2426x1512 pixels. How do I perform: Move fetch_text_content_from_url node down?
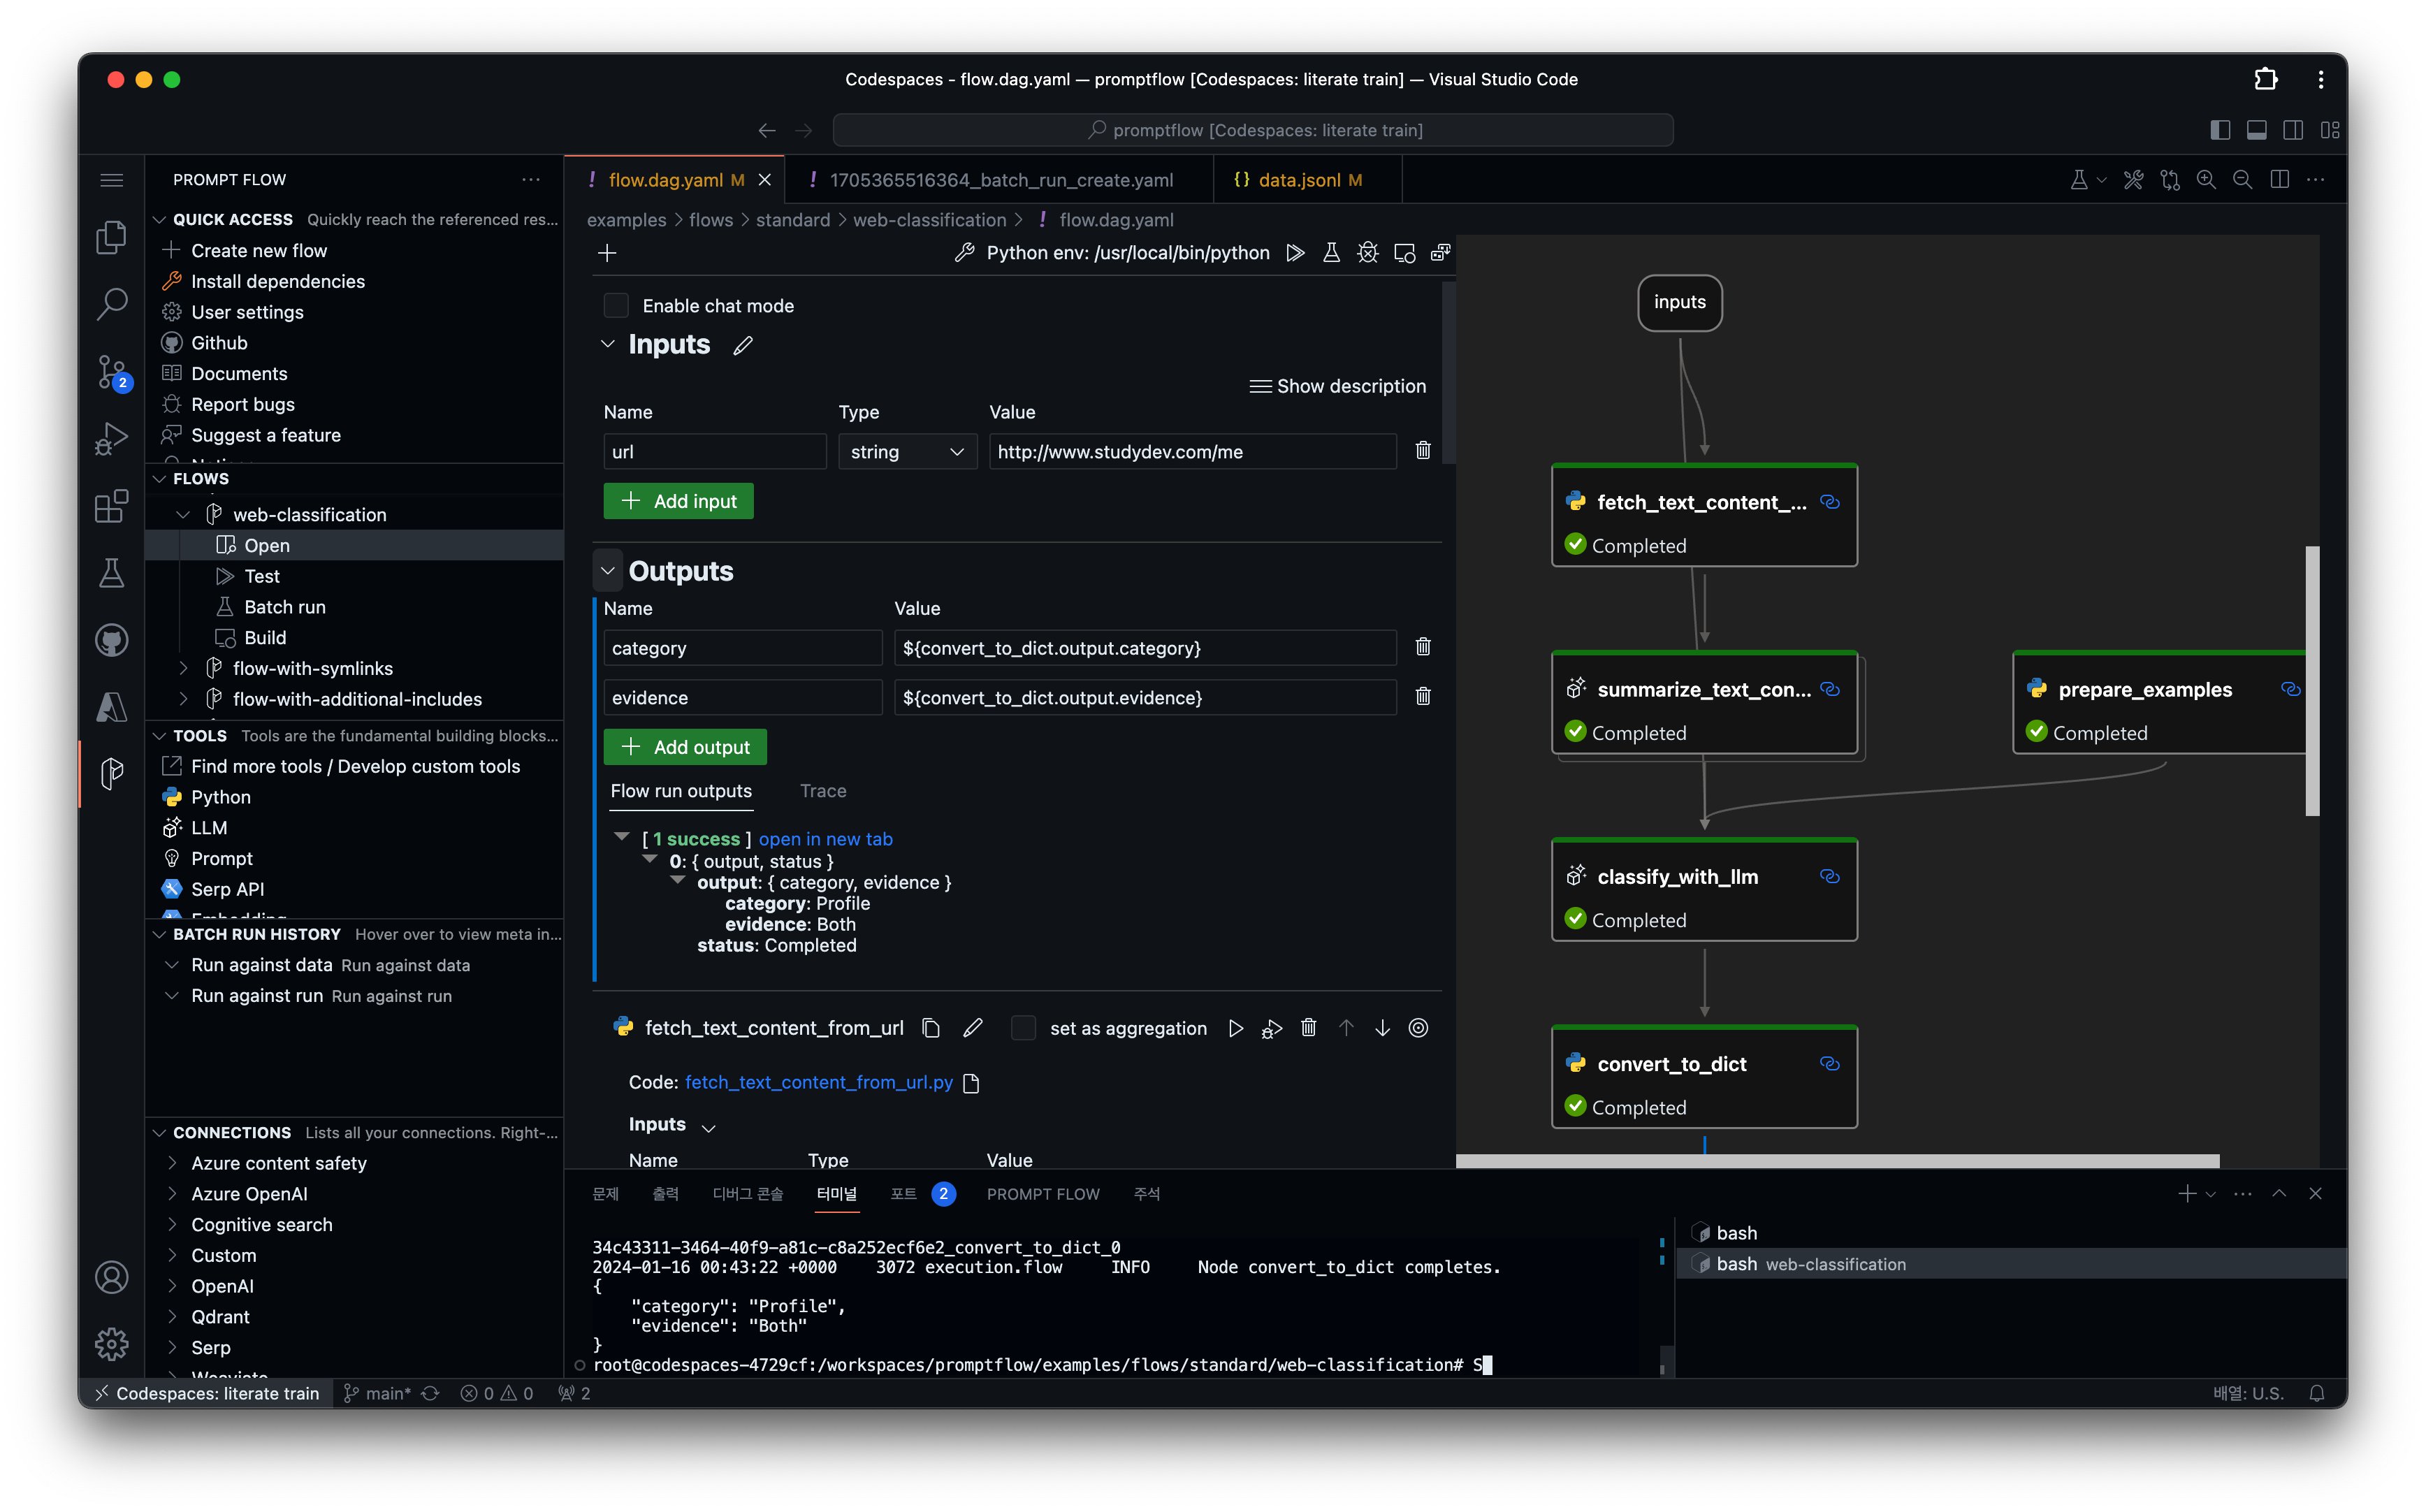coord(1382,1028)
